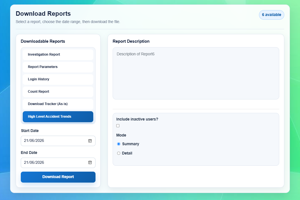The image size is (300, 200).
Task: Select the Count Report item
Action: pos(58,92)
